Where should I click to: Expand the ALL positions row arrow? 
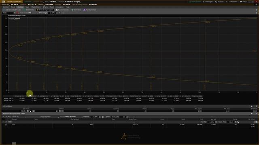(3, 117)
